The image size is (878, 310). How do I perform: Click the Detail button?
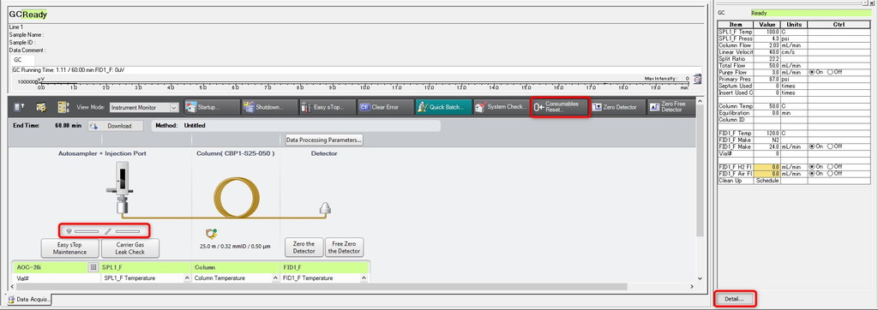[735, 299]
